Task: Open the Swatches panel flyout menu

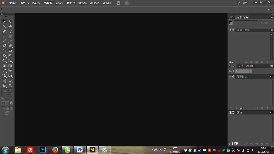Action: (271, 30)
